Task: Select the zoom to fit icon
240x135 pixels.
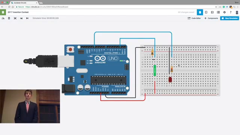Action: click(15, 18)
